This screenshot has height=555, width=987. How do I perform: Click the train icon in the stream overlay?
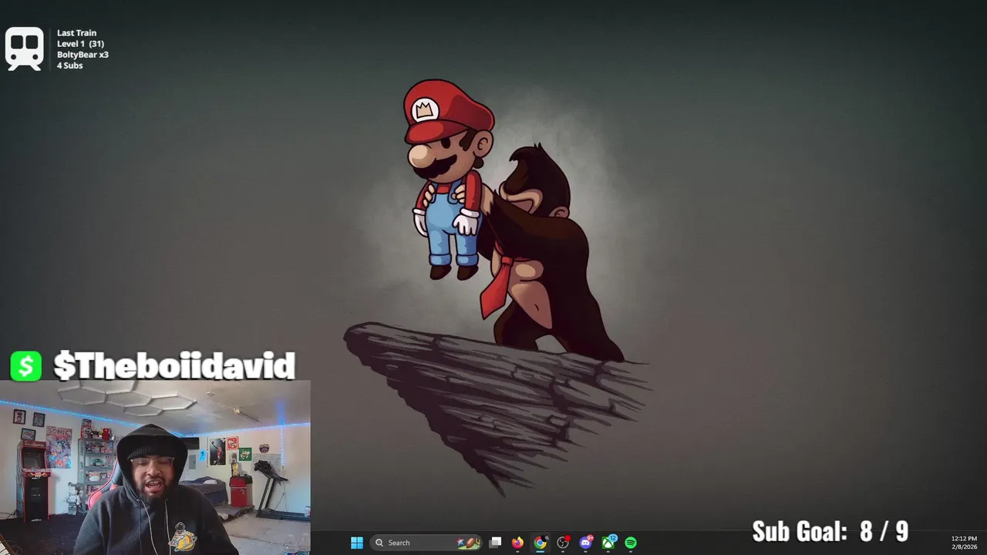(25, 49)
